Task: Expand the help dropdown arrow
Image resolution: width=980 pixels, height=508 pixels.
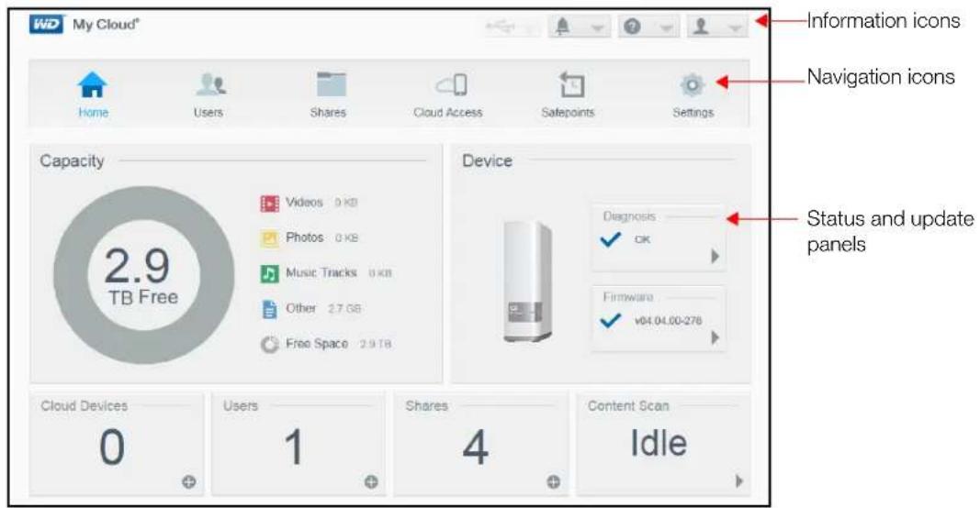Action: pyautogui.click(x=666, y=28)
